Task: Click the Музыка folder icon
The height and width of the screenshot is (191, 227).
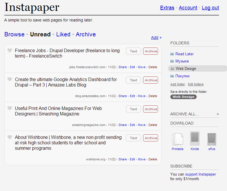Action: click(172, 61)
